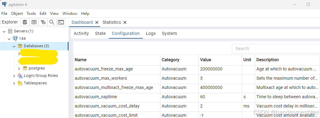The width and height of the screenshot is (320, 118).
Task: Select the System sub-tab
Action: tap(169, 33)
